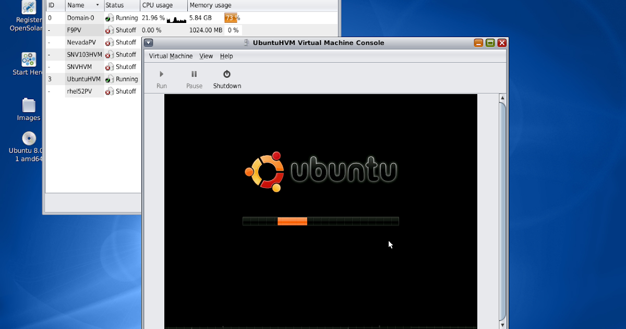This screenshot has width=626, height=329.
Task: Click the 0 % memory bar for F9PV
Action: tap(233, 30)
